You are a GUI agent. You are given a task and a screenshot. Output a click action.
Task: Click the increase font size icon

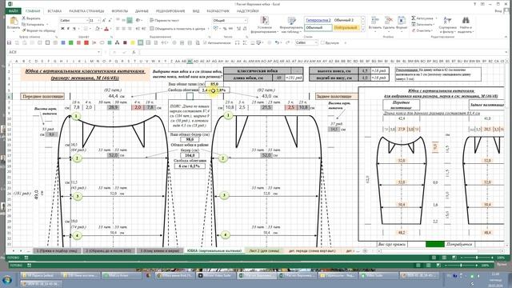tap(104, 20)
